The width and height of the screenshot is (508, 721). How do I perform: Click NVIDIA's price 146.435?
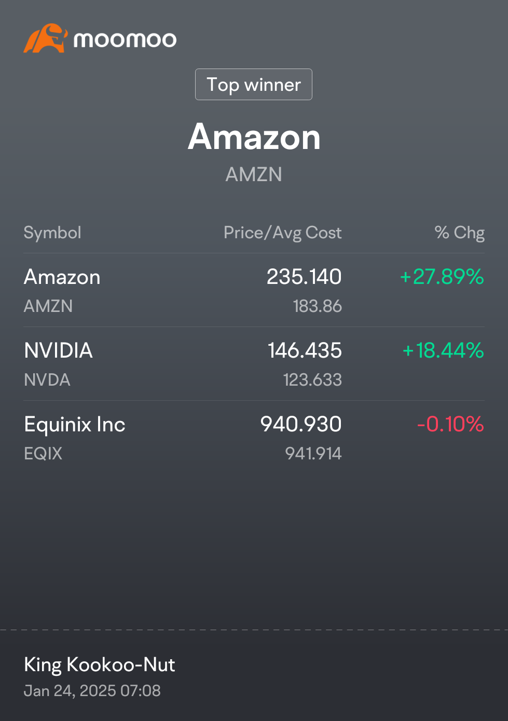coord(305,350)
